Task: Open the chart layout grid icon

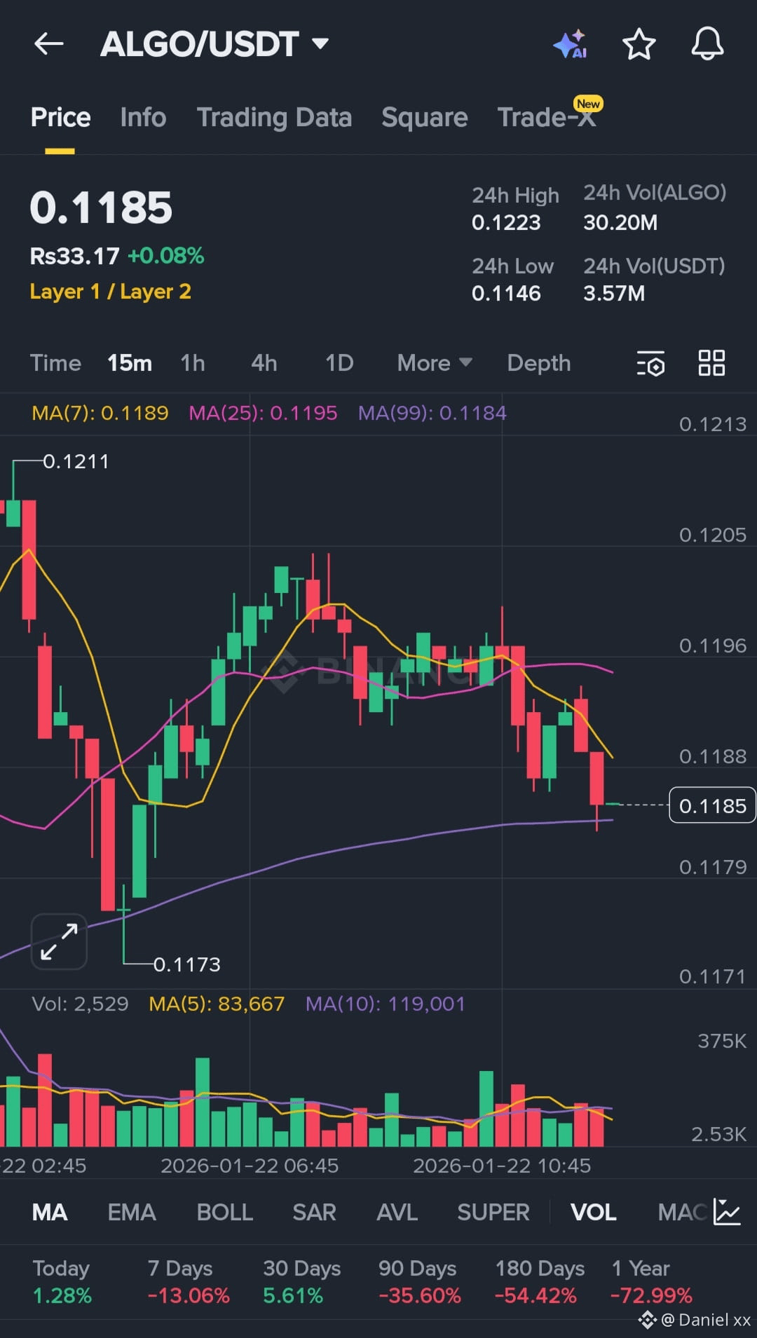Action: [x=711, y=363]
